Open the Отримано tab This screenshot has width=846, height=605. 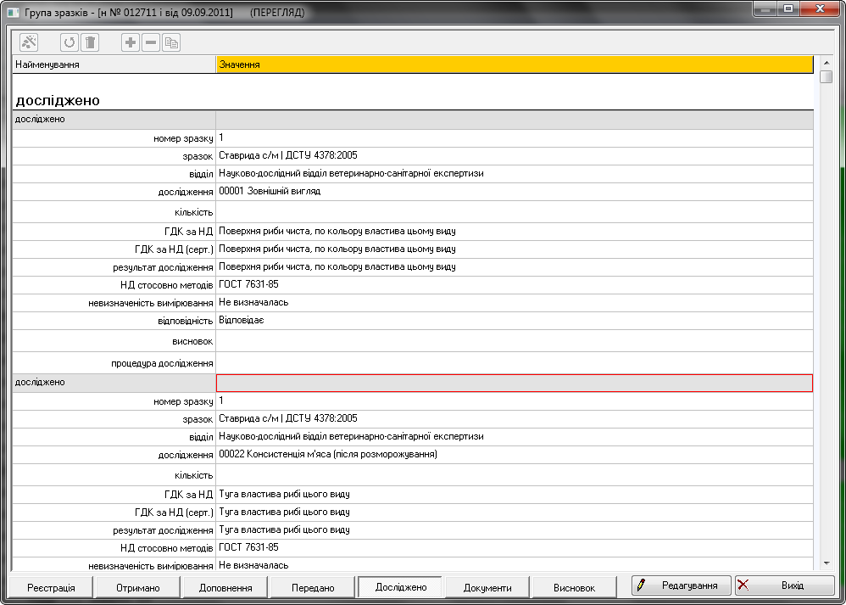point(138,587)
